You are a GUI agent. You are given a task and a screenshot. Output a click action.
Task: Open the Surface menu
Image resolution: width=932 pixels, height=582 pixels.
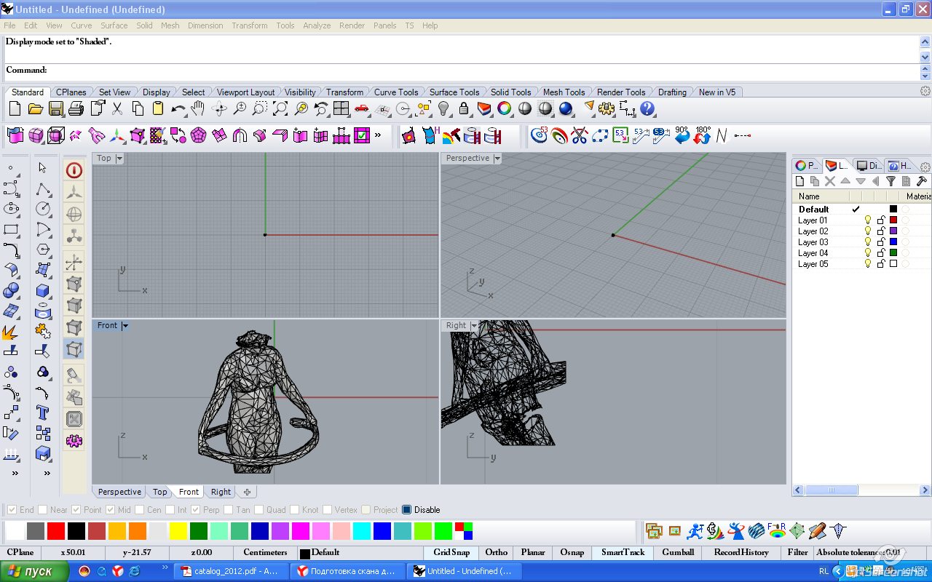click(x=114, y=25)
